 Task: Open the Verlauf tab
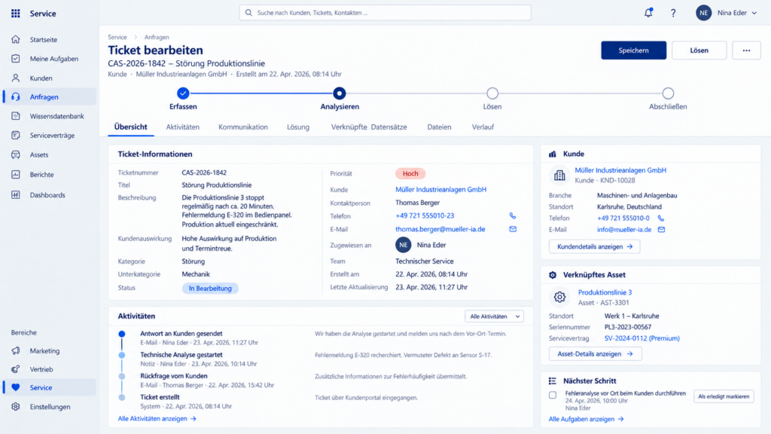[483, 127]
